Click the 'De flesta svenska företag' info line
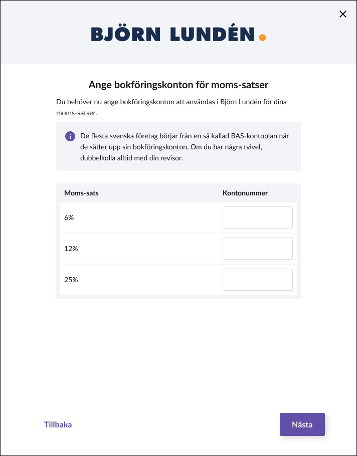357x456 pixels. pos(185,136)
